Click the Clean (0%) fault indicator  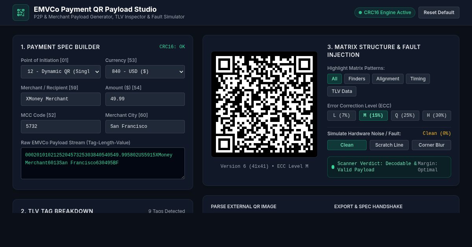point(437,133)
